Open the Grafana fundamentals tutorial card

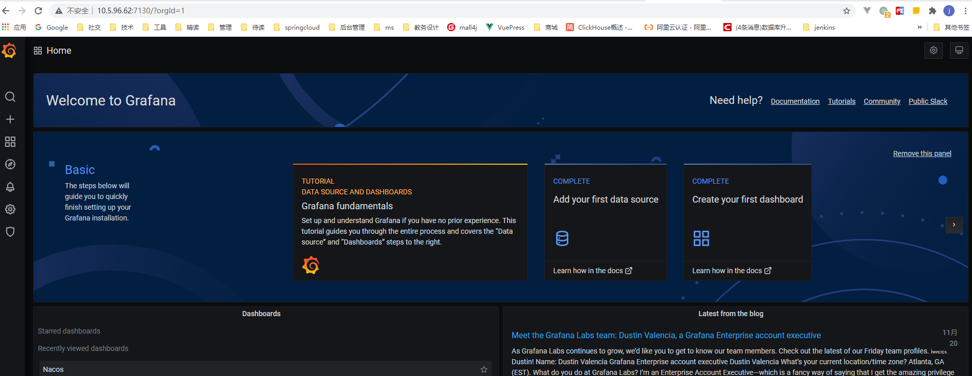[x=410, y=222]
